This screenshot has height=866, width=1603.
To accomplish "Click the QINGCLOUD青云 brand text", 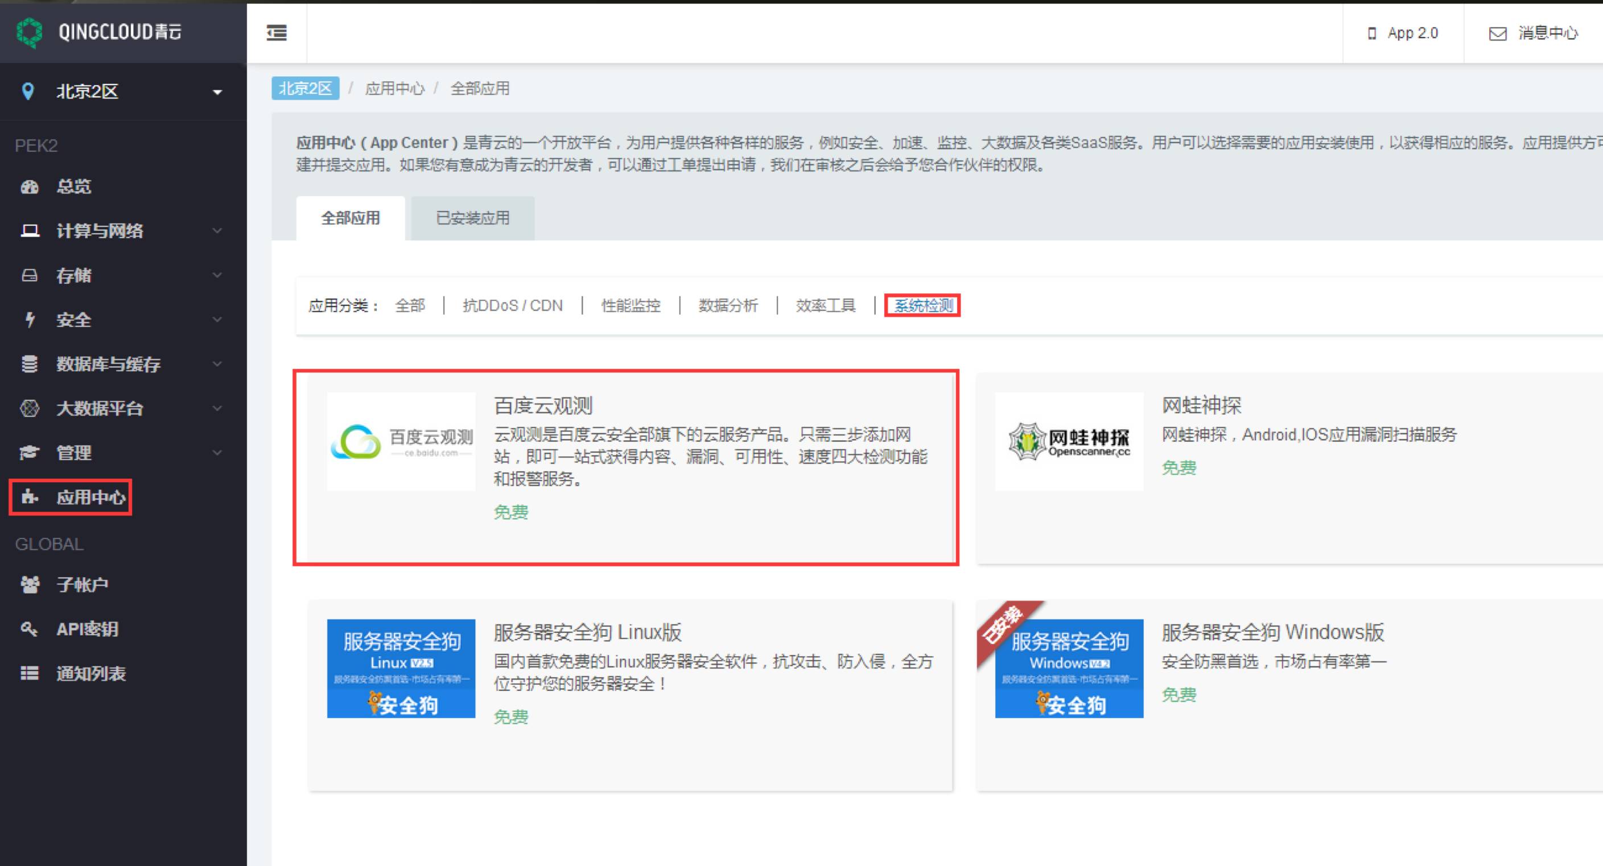I will pos(119,32).
